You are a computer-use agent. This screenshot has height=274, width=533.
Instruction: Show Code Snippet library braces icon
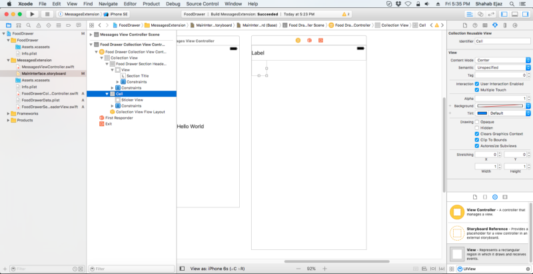(485, 197)
